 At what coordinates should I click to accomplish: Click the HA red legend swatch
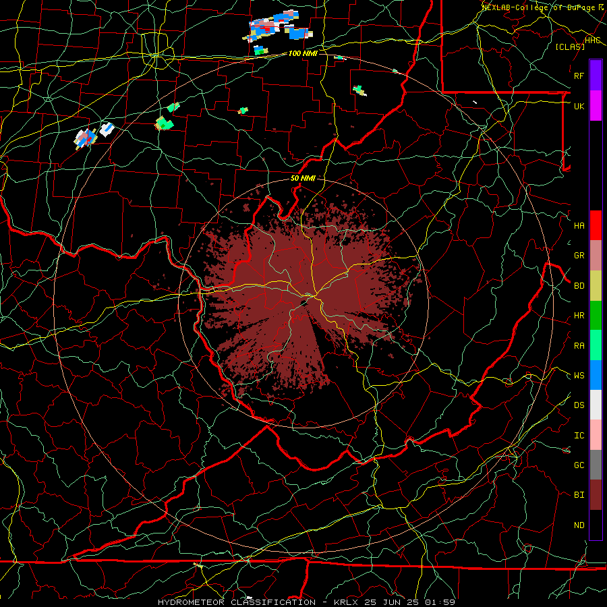tap(596, 225)
